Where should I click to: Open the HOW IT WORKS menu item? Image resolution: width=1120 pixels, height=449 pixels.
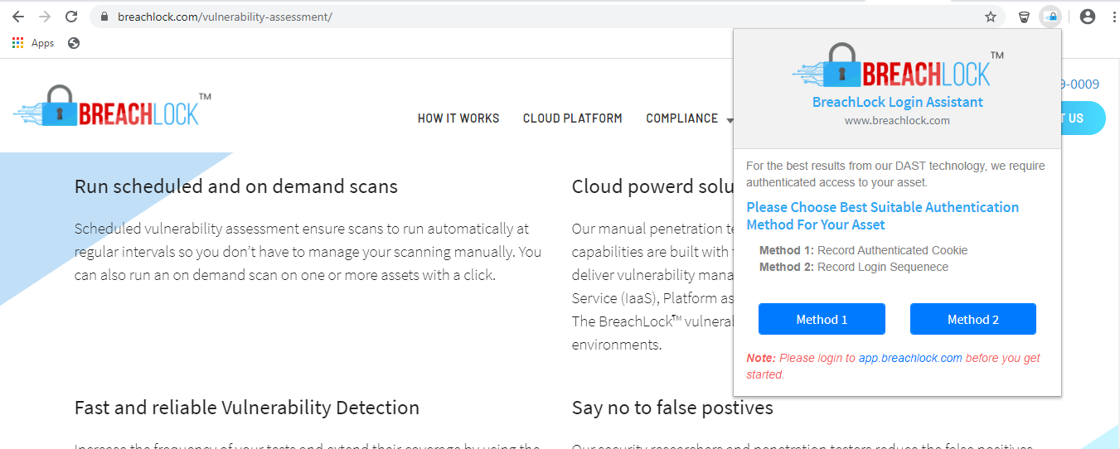[x=458, y=118]
